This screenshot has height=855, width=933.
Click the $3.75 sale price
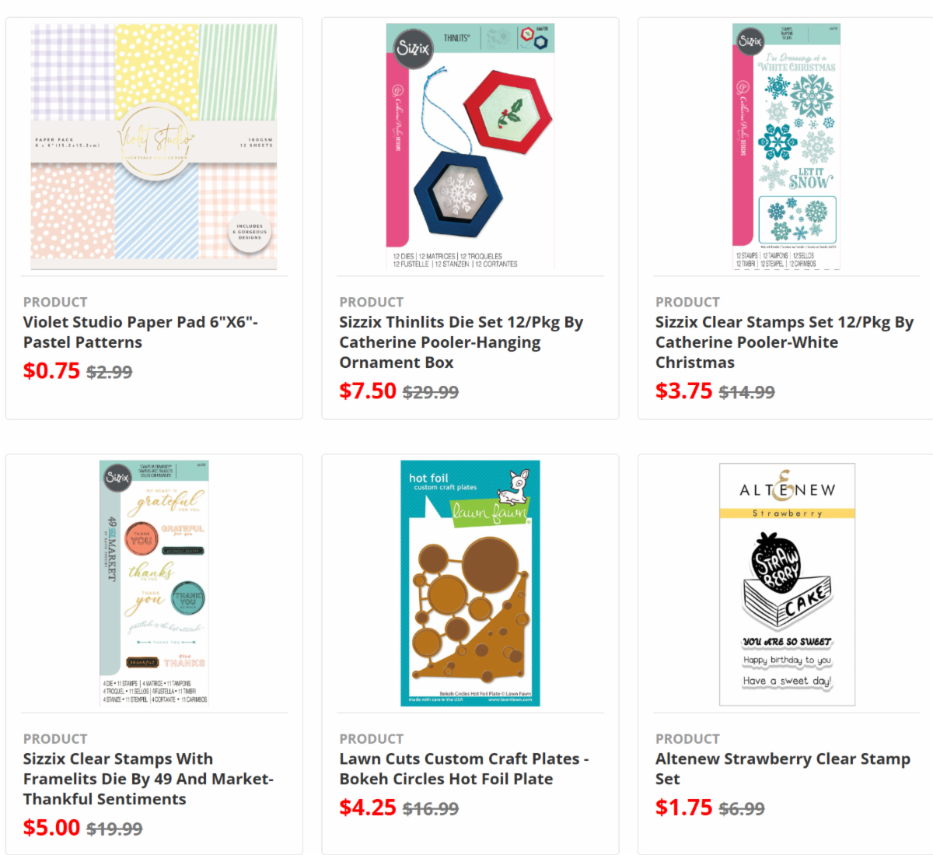[683, 391]
